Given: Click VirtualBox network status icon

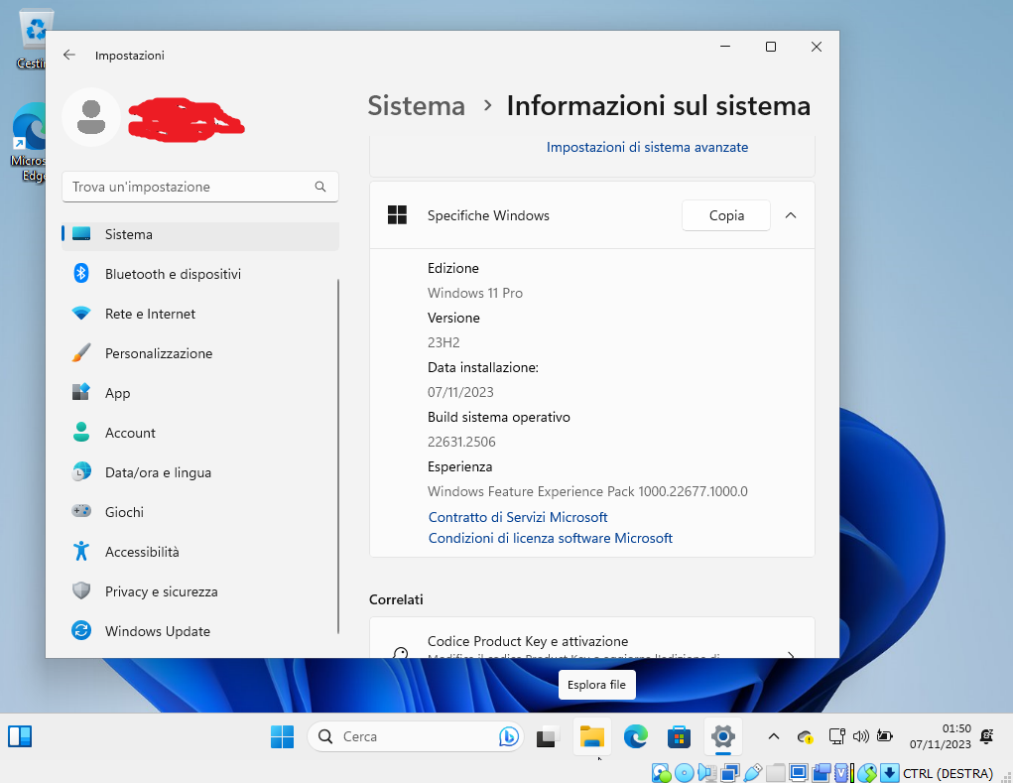Looking at the screenshot, I should (x=730, y=773).
